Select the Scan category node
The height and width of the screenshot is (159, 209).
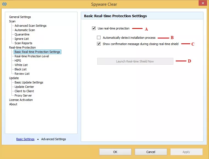[x=12, y=21]
